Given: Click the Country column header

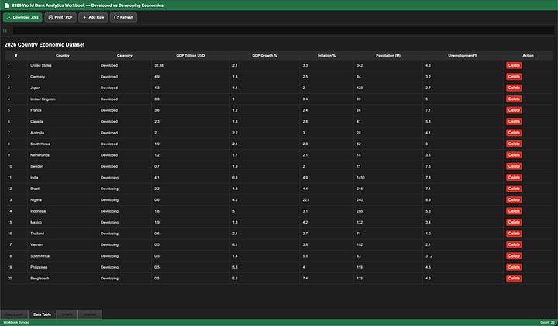Looking at the screenshot, I should pyautogui.click(x=63, y=56).
